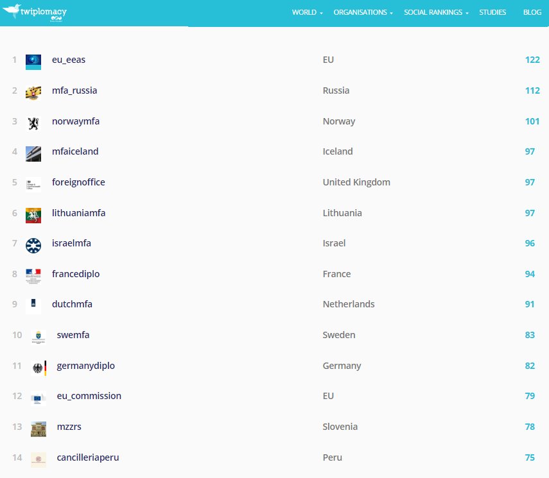Open the dutchmfa account link
This screenshot has width=549, height=478.
pos(72,304)
